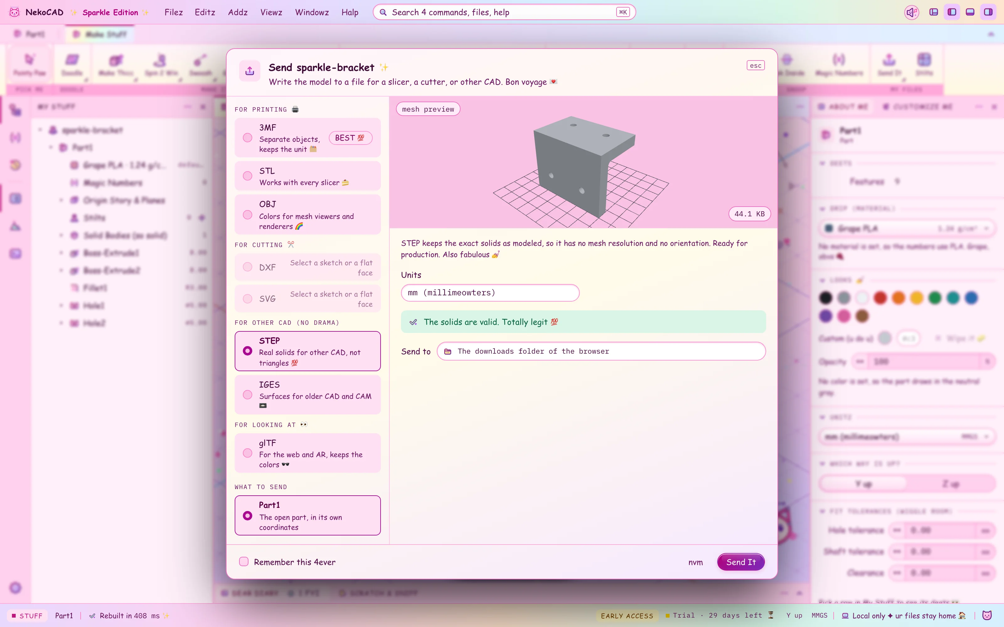This screenshot has height=627, width=1004.
Task: Select the IGES format option
Action: [x=307, y=395]
